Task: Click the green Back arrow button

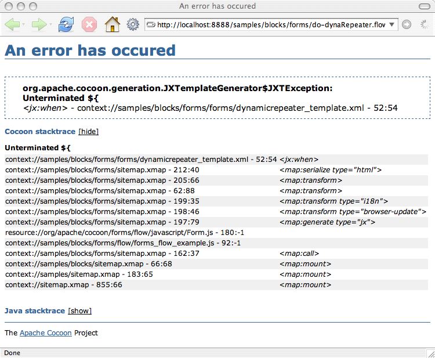Action: 12,25
